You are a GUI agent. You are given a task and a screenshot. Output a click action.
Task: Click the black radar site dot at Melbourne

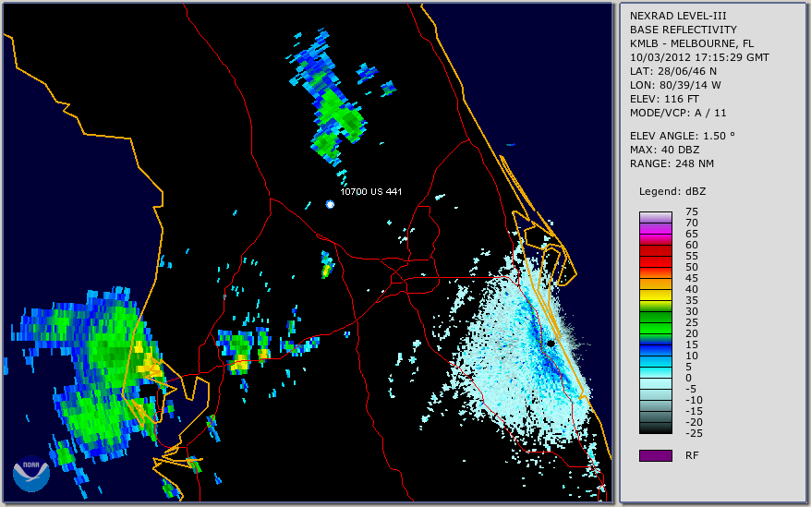click(x=551, y=344)
